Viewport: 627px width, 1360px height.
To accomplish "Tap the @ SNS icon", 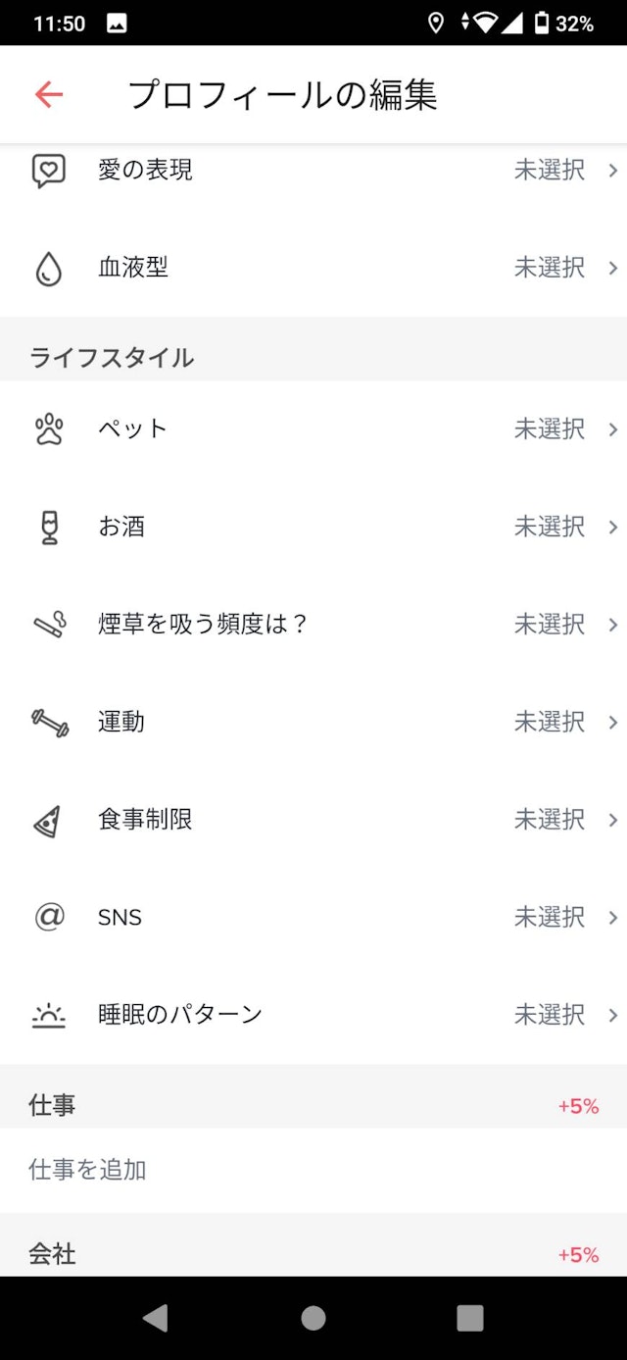I will point(49,917).
